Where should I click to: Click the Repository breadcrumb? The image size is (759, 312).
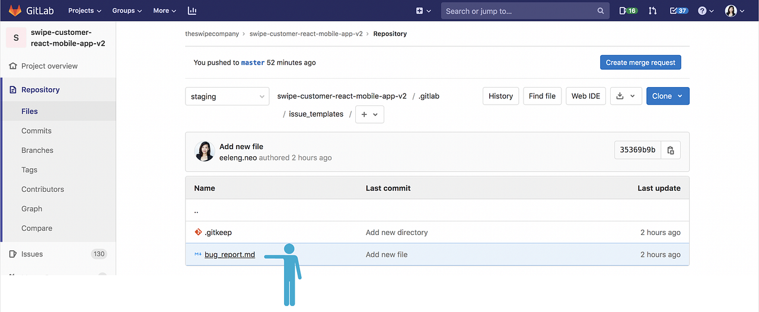tap(390, 34)
